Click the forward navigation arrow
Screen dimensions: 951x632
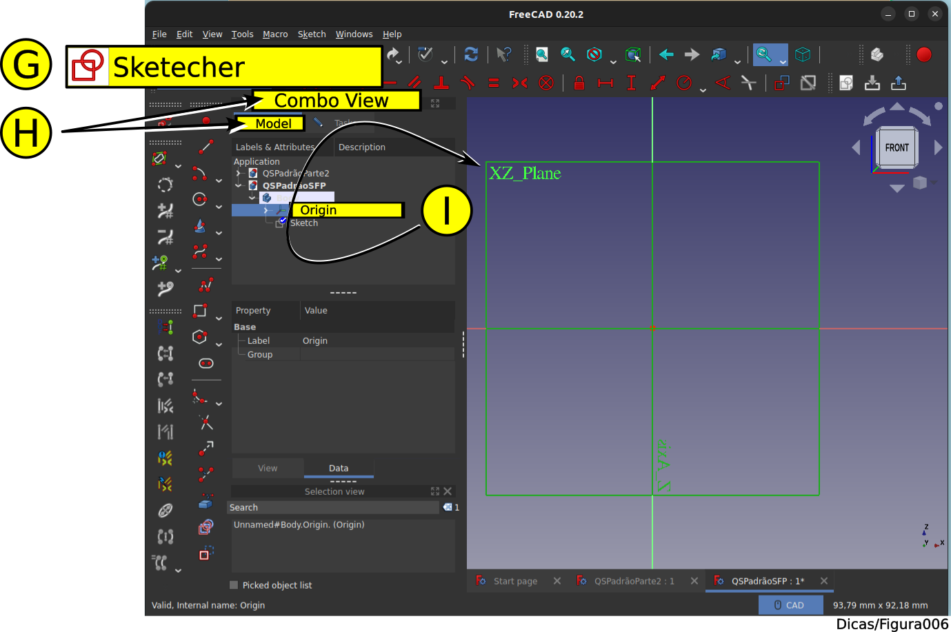pyautogui.click(x=692, y=54)
